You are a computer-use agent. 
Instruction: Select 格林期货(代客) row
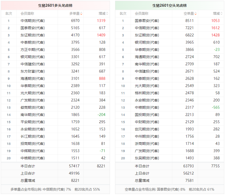(169, 93)
